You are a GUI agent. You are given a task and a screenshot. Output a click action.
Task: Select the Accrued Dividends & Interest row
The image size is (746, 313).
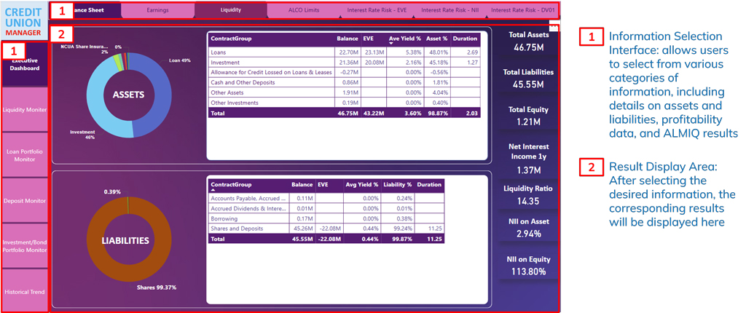click(326, 208)
